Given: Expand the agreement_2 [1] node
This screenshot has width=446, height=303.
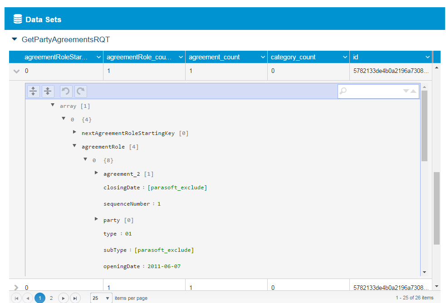Looking at the screenshot, I should click(x=97, y=173).
